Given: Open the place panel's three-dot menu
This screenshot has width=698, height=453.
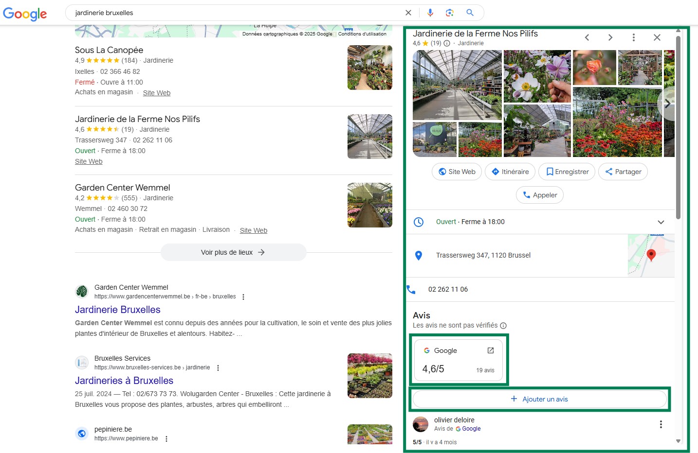Looking at the screenshot, I should coord(633,37).
